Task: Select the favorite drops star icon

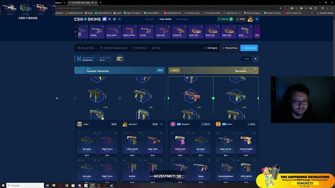Action: tap(76, 36)
